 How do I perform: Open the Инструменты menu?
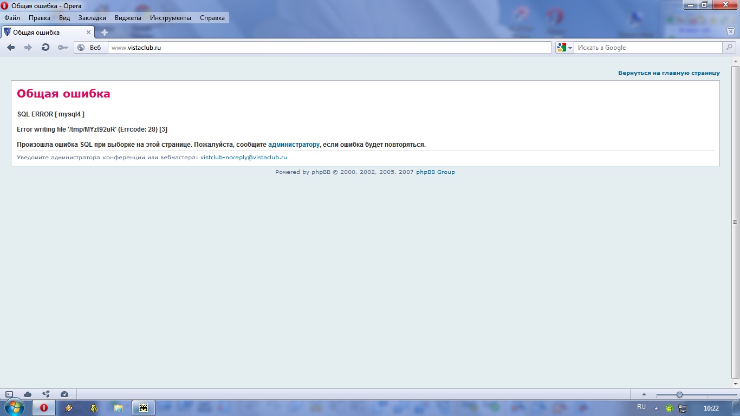pos(171,18)
